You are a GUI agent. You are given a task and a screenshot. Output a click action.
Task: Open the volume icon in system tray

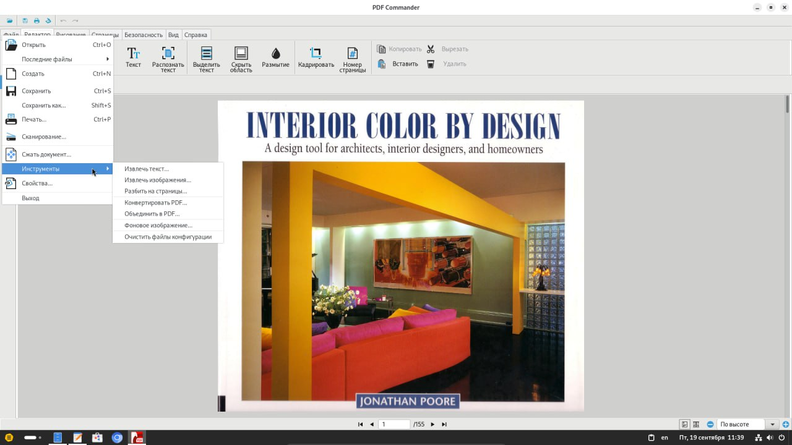770,438
